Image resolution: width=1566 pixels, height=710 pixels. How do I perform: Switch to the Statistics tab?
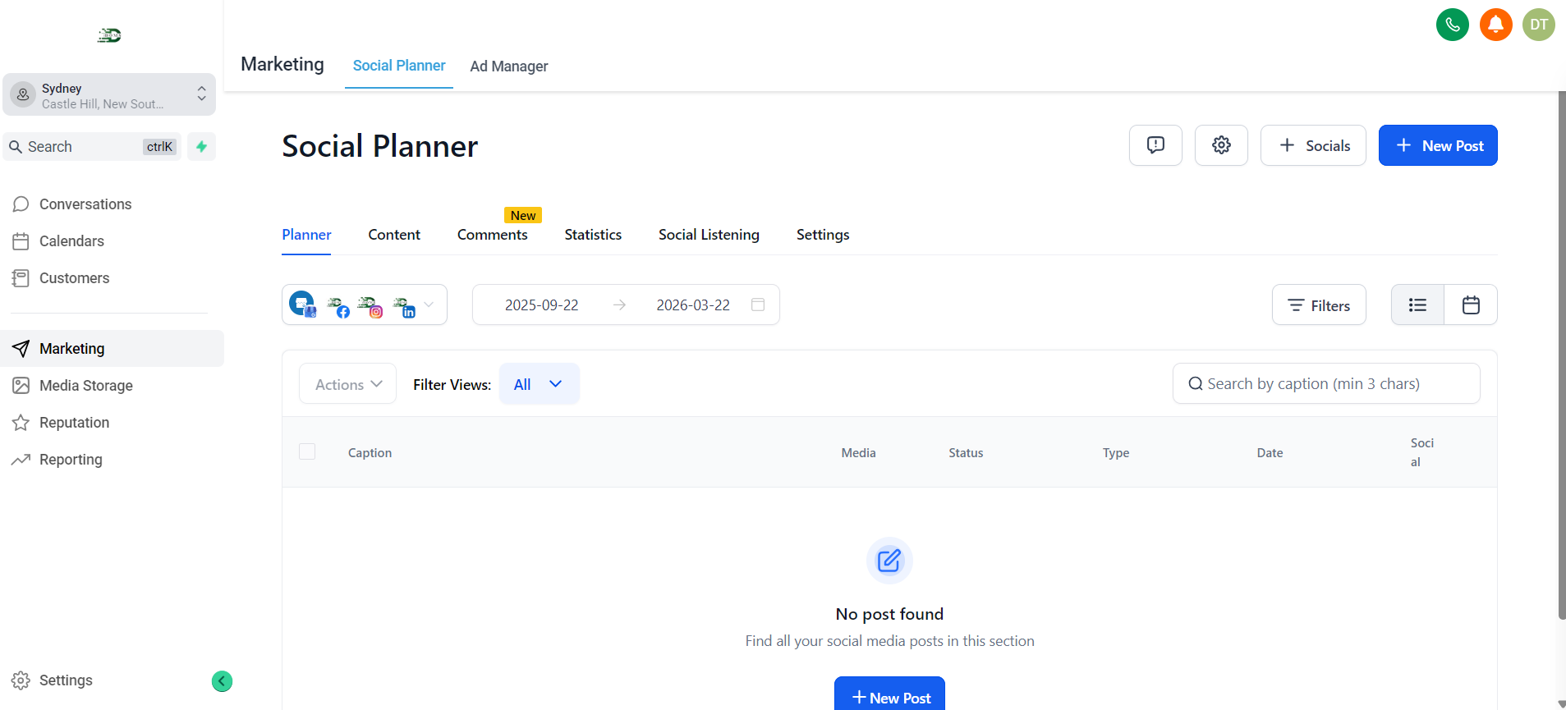point(592,235)
